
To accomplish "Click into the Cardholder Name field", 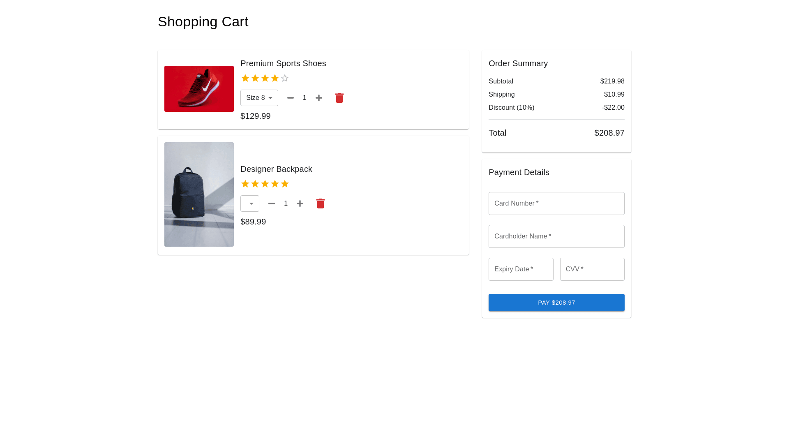I will (x=556, y=236).
